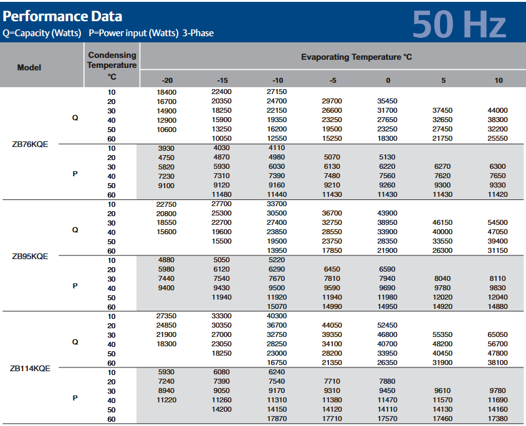Select power value "3930"

coord(166,148)
